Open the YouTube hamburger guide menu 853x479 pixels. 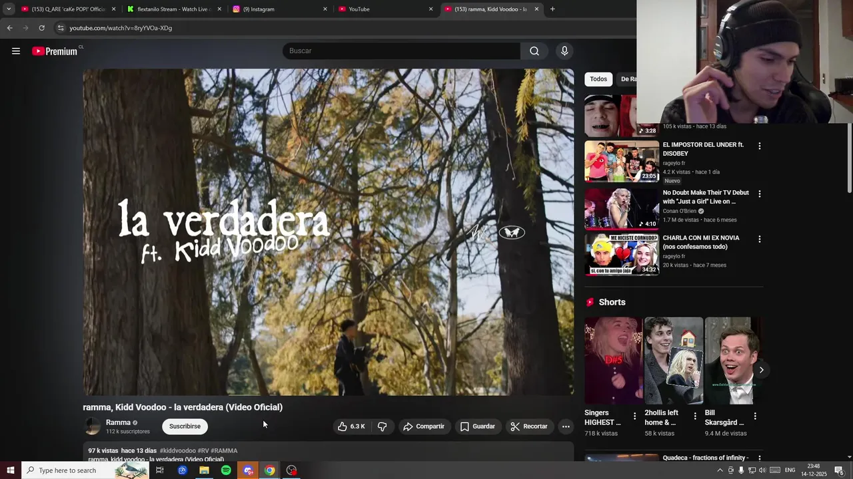[16, 51]
